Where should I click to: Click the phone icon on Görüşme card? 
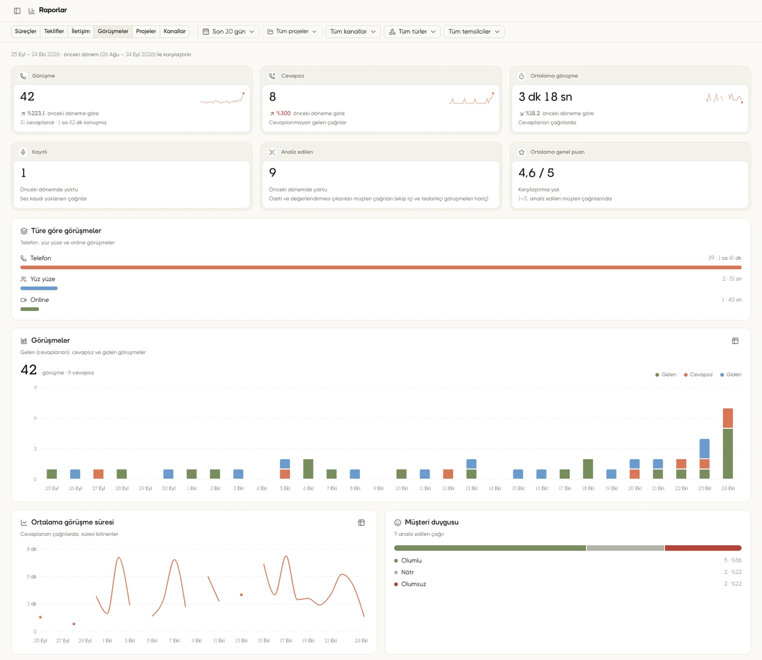[x=23, y=76]
